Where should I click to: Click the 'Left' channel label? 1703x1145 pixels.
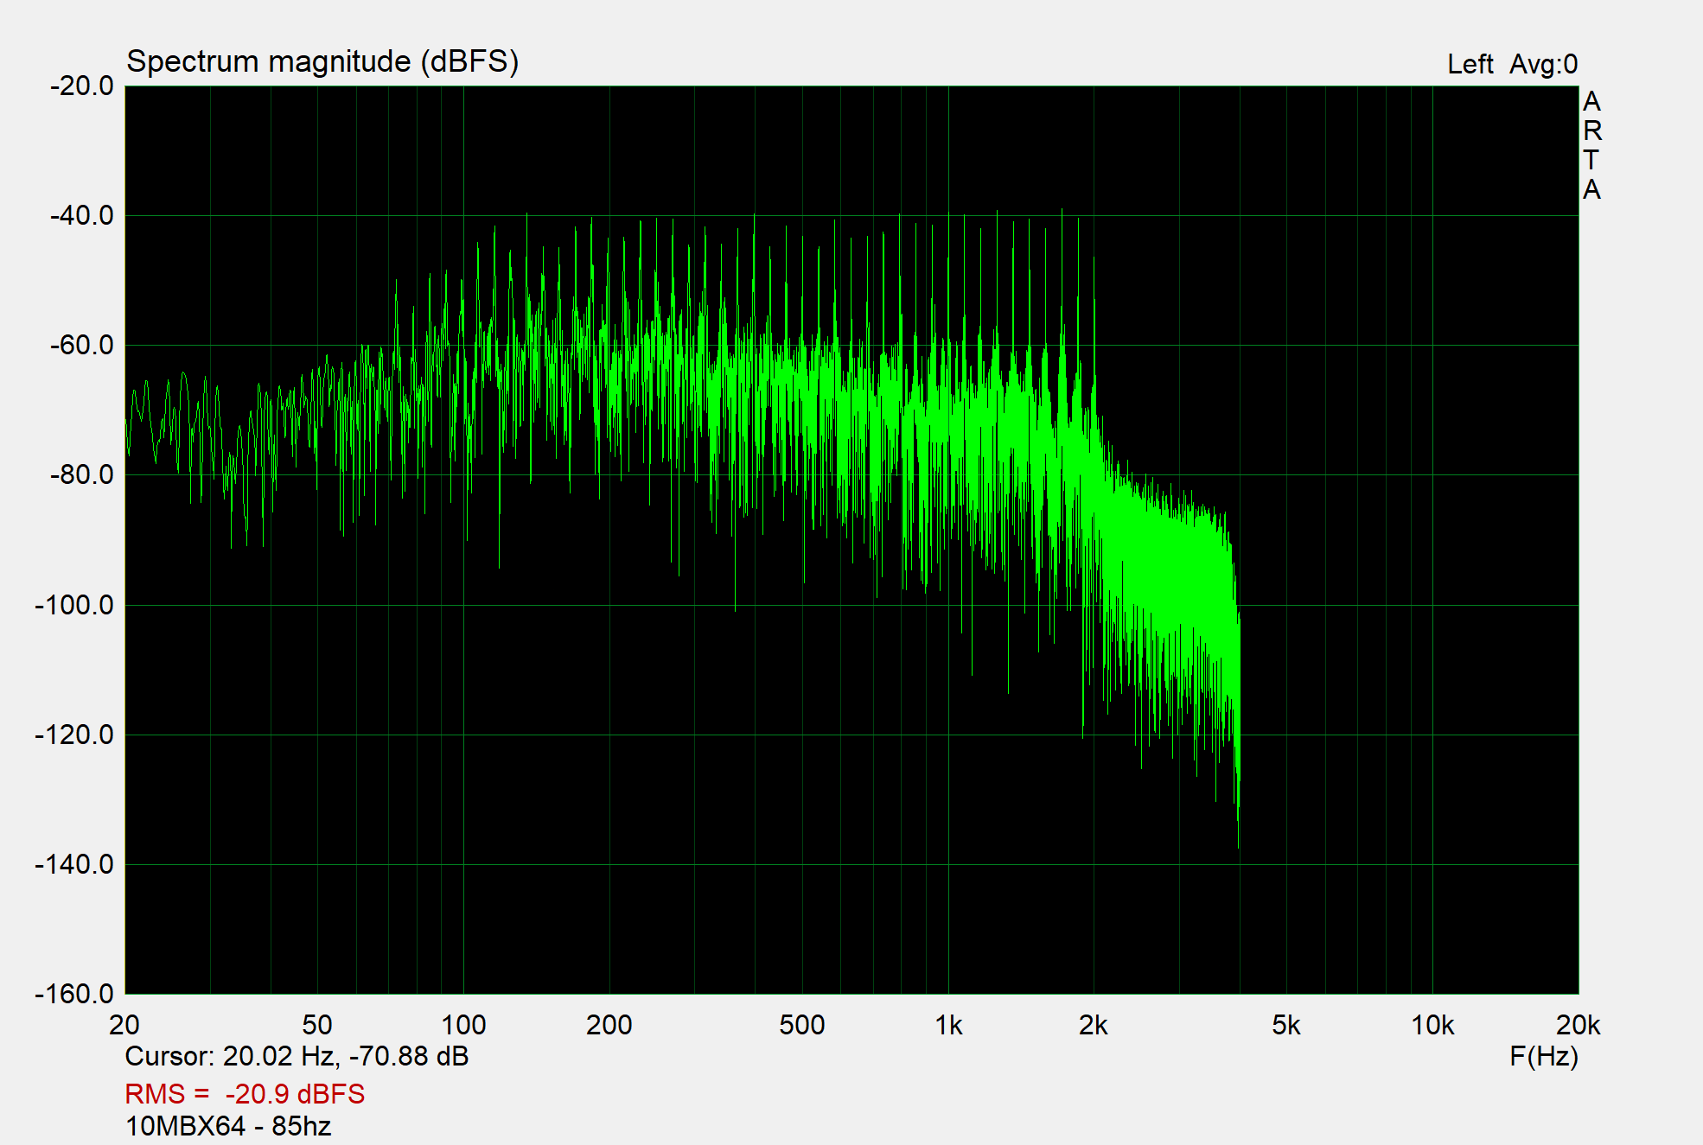[x=1470, y=65]
